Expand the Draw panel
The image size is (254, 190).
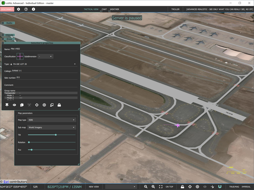pos(3,39)
